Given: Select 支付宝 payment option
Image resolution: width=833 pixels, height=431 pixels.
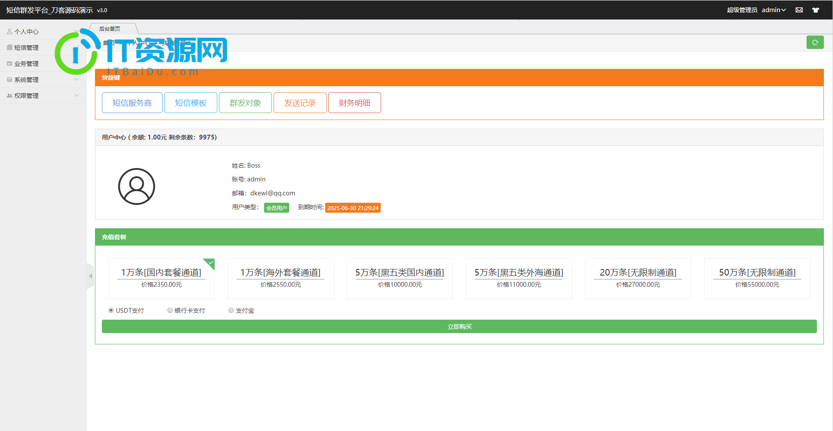Looking at the screenshot, I should [x=231, y=311].
